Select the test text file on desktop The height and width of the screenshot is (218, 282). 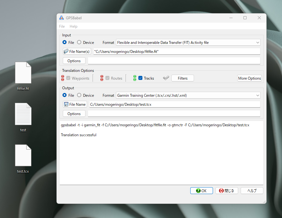pos(23,114)
